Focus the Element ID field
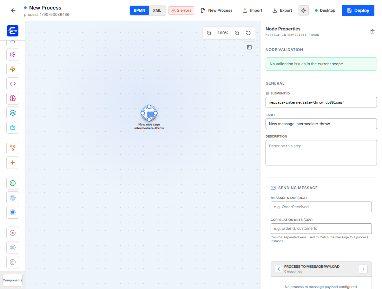This screenshot has height=289, width=382. tap(321, 102)
